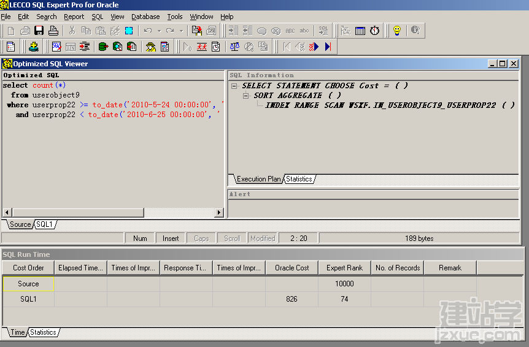This screenshot has height=347, width=529.
Task: Click the clock run-time icon
Action: [216, 47]
